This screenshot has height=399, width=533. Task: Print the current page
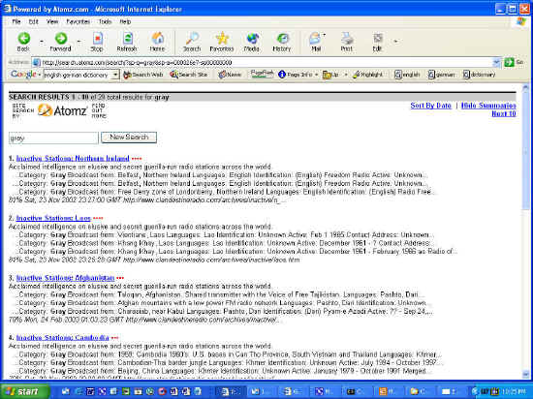[346, 42]
